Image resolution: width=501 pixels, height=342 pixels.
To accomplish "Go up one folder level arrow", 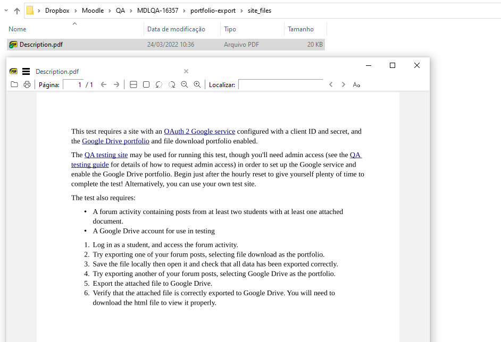I will point(17,11).
